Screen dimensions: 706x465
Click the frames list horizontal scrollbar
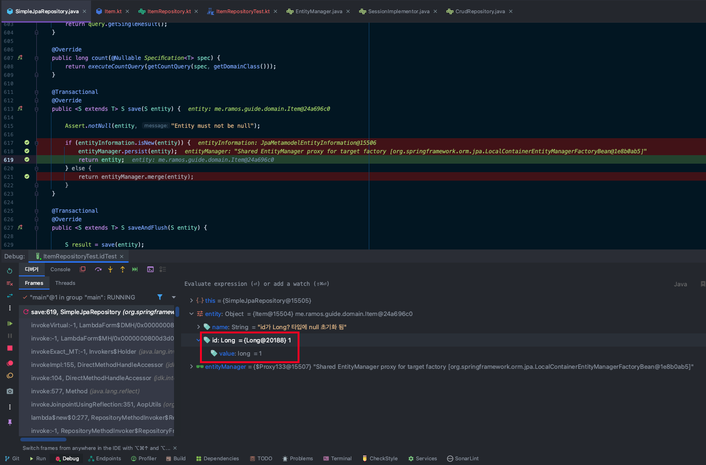click(43, 440)
